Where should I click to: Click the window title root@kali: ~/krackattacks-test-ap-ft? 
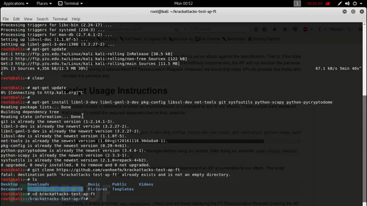(183, 12)
